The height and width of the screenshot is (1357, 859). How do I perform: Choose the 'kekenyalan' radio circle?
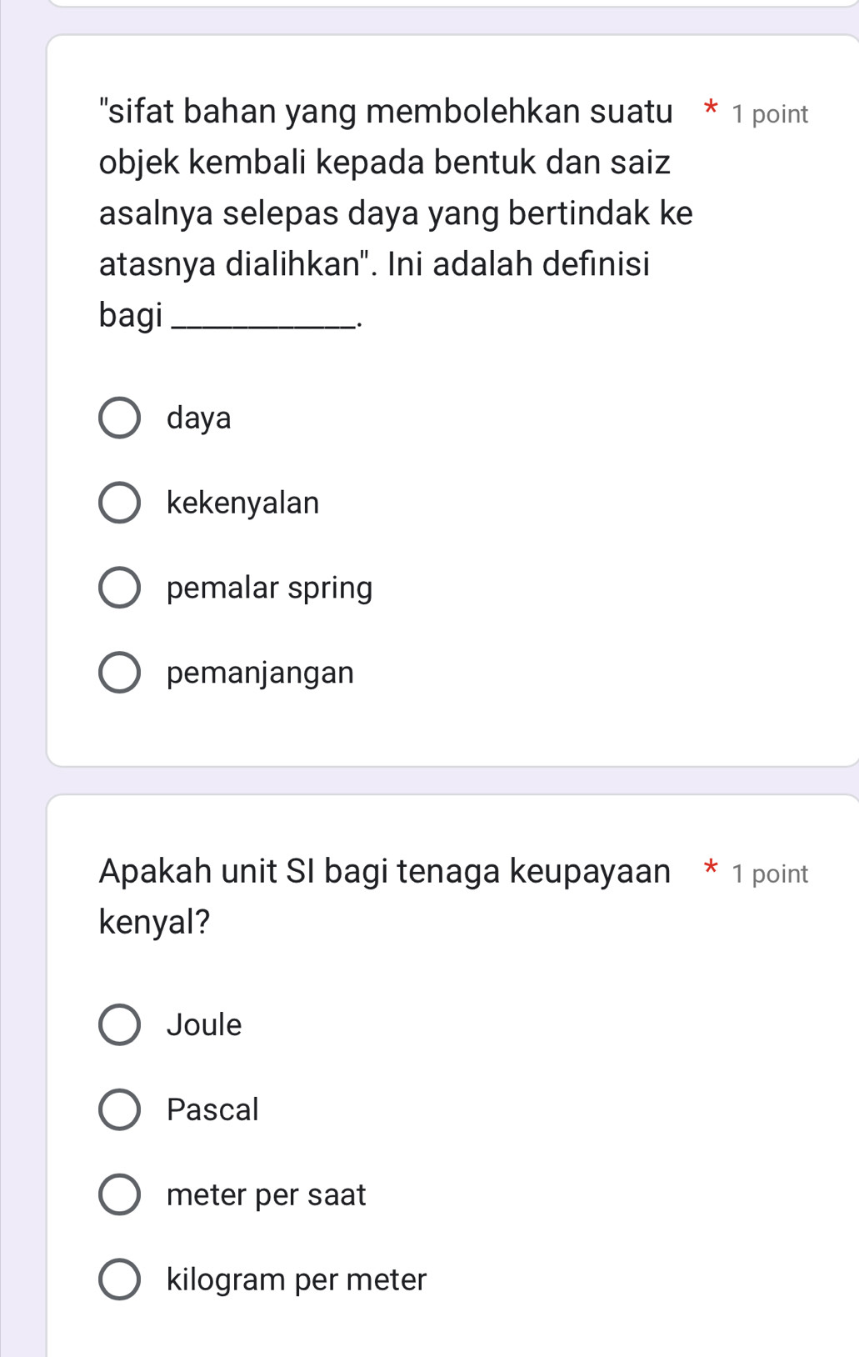pos(119,503)
